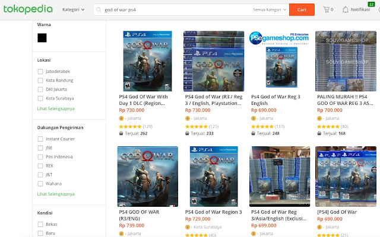The width and height of the screenshot is (380, 237).
Task: Click the [PS4] God Of War product image
Action: pos(346,177)
